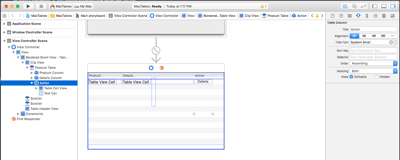Viewport: 400px width, 160px height.
Task: Open the Connections inspector
Action: point(375,16)
